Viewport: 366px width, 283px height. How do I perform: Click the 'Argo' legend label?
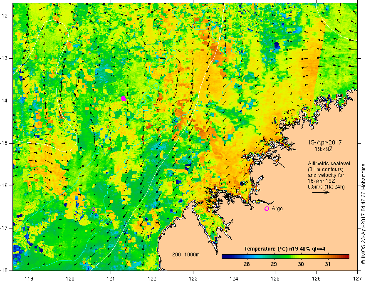(x=277, y=209)
